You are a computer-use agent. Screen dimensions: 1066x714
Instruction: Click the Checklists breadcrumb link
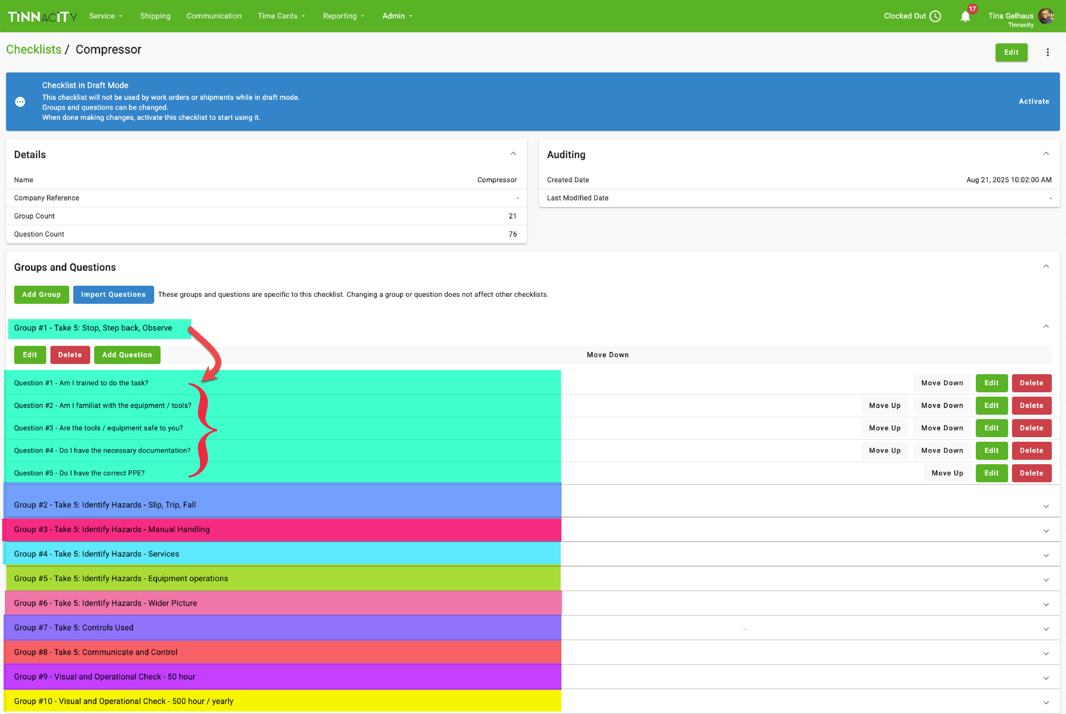[34, 50]
